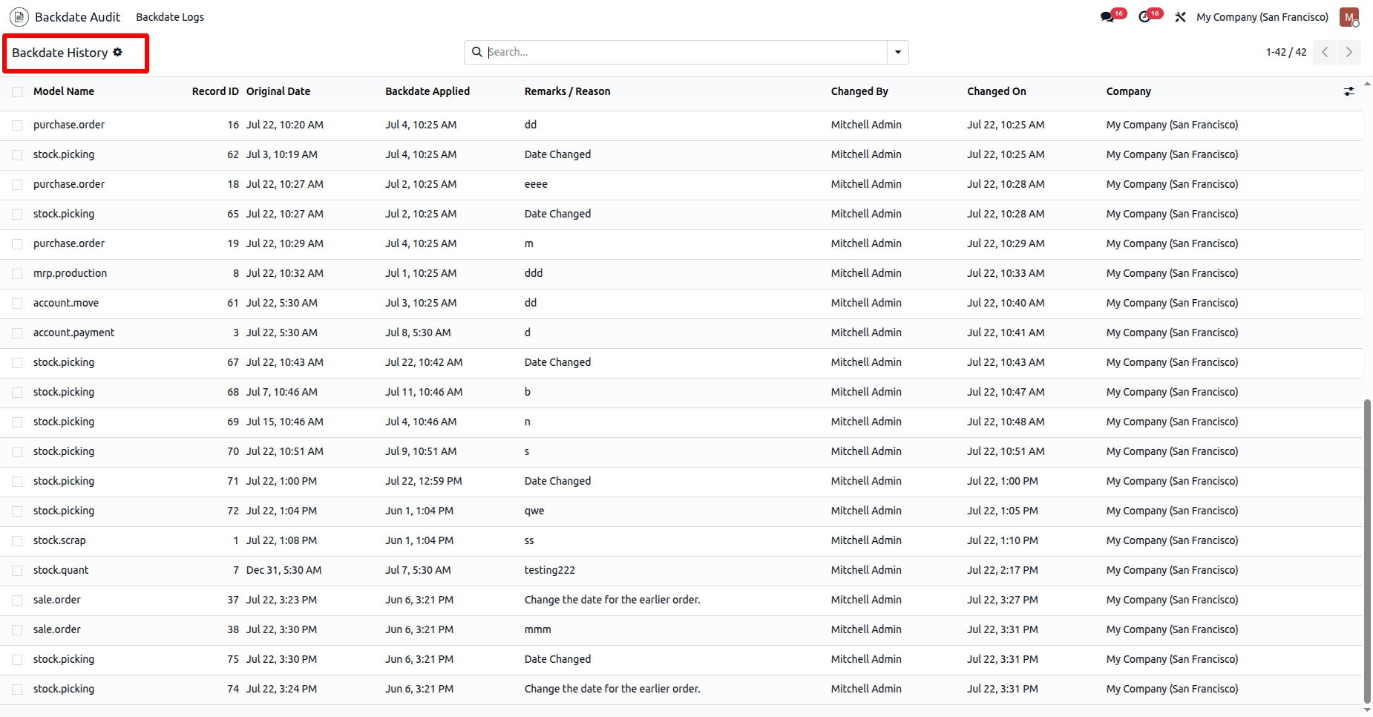Click record ID 74 cell
Image resolution: width=1373 pixels, height=717 pixels.
(233, 689)
